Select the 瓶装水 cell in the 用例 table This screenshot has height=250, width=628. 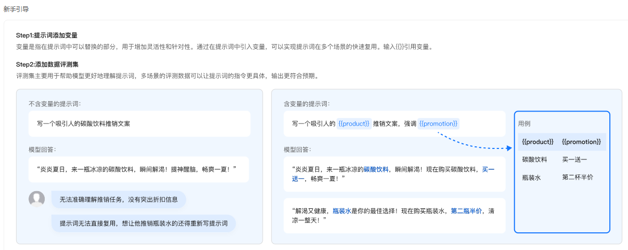(531, 177)
